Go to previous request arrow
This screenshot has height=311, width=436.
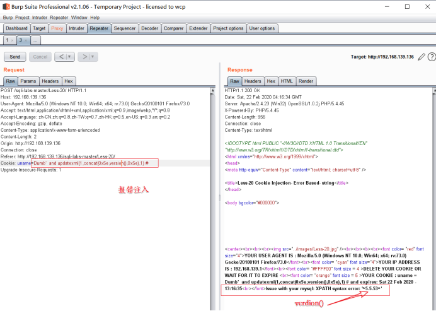click(x=62, y=57)
